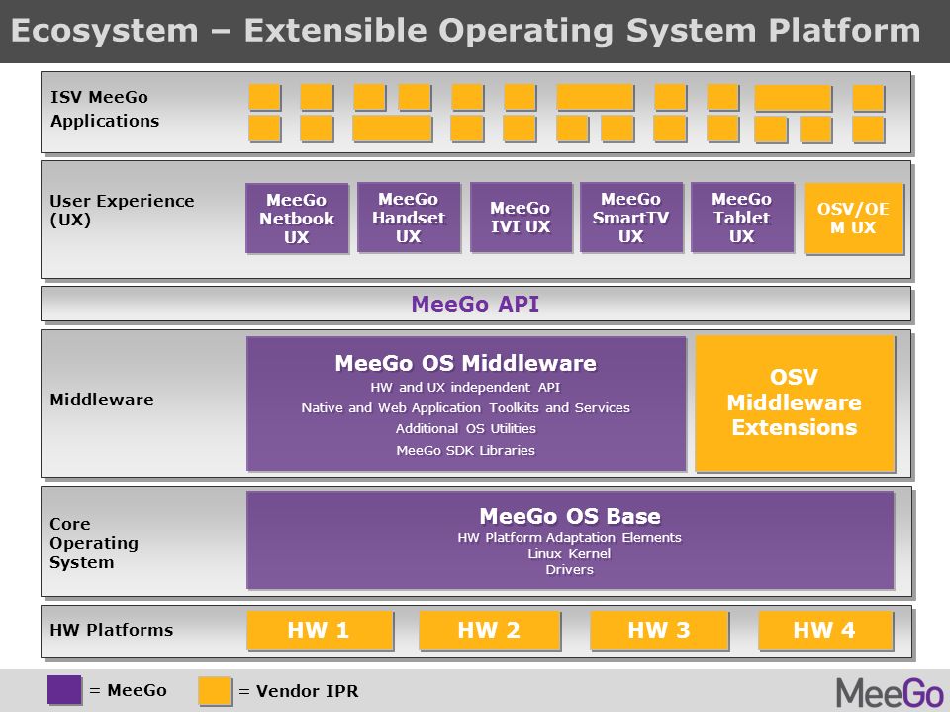
Task: Click the 'Middleware' row label
Action: [102, 400]
